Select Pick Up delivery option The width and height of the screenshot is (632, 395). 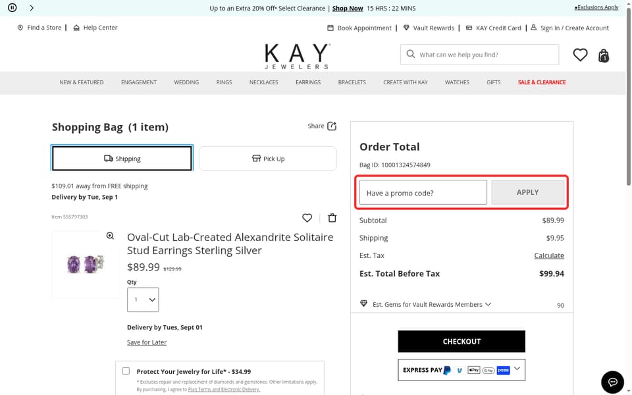point(268,159)
